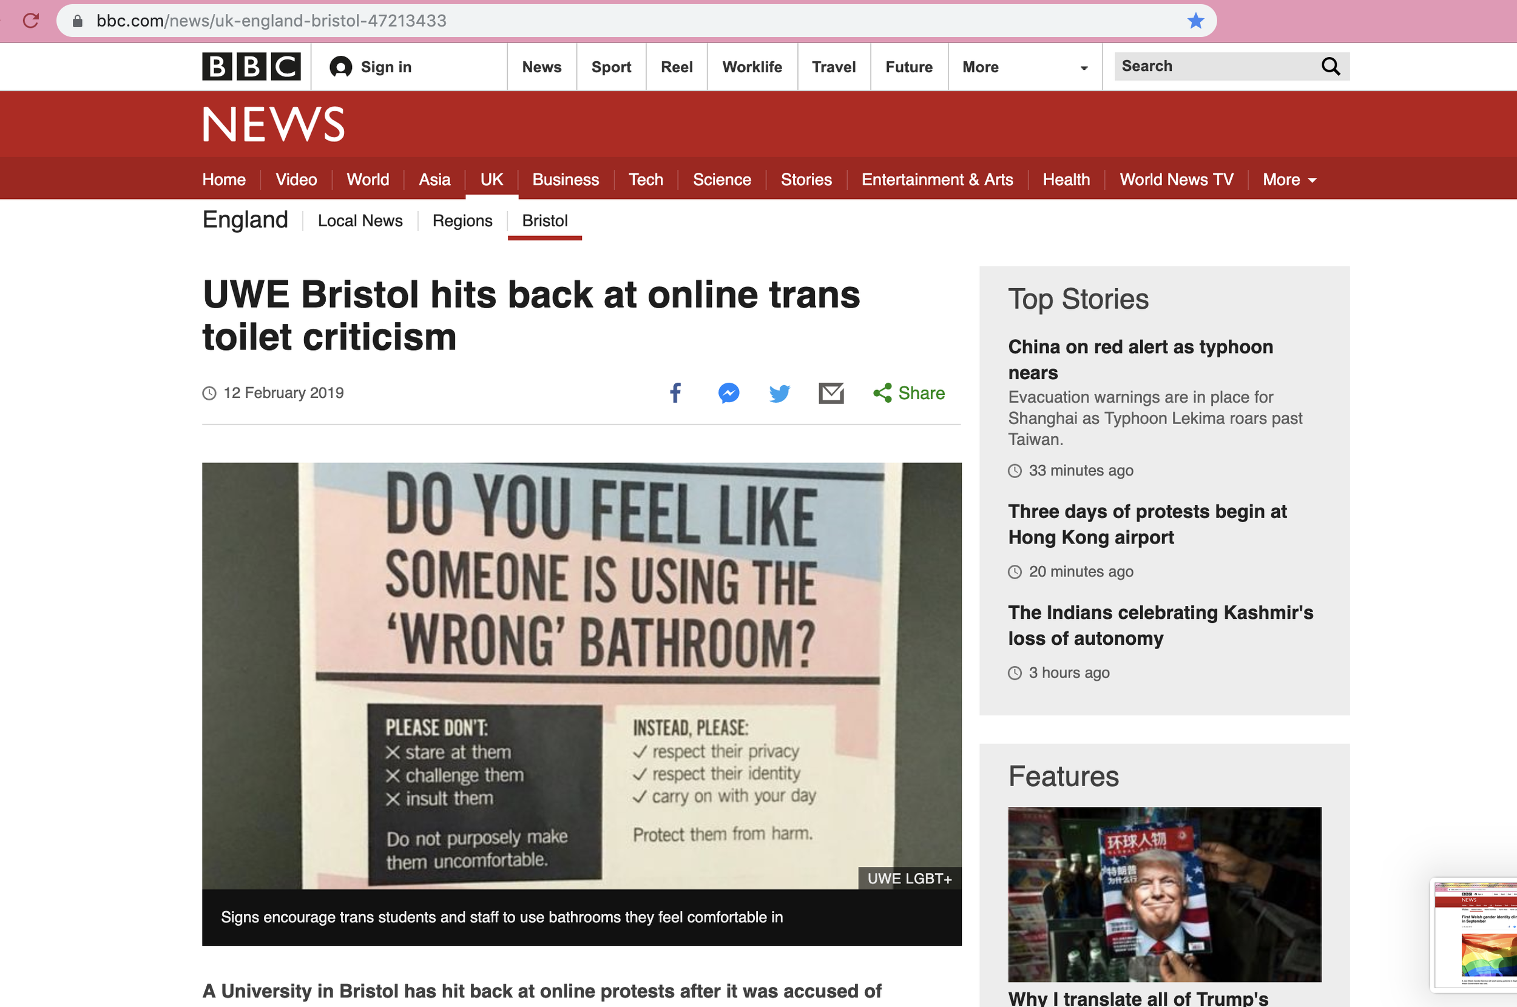Open Hong Kong airport protests story
1517x1007 pixels.
click(x=1147, y=524)
